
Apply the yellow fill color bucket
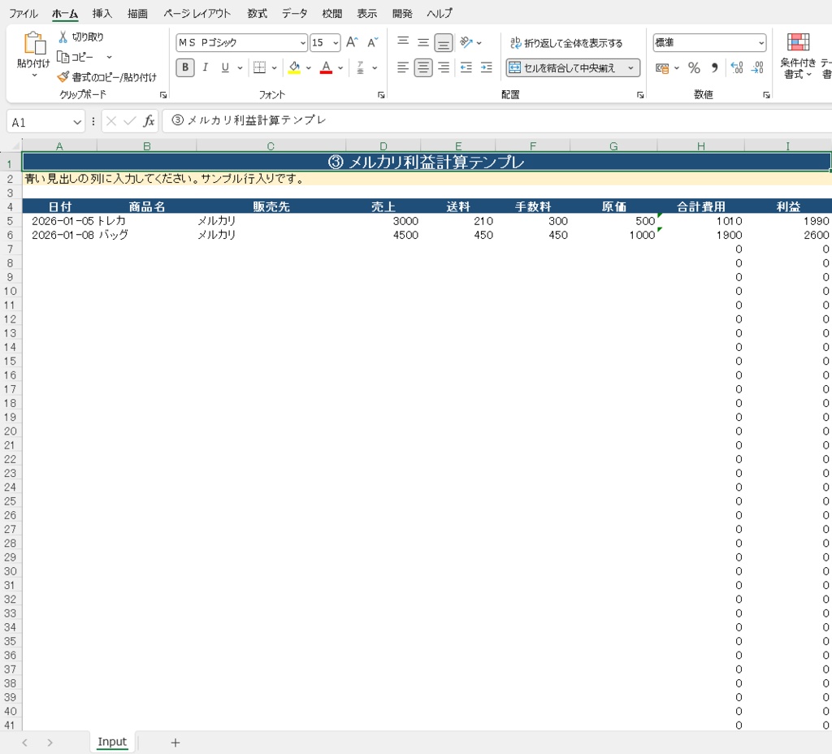pyautogui.click(x=294, y=67)
